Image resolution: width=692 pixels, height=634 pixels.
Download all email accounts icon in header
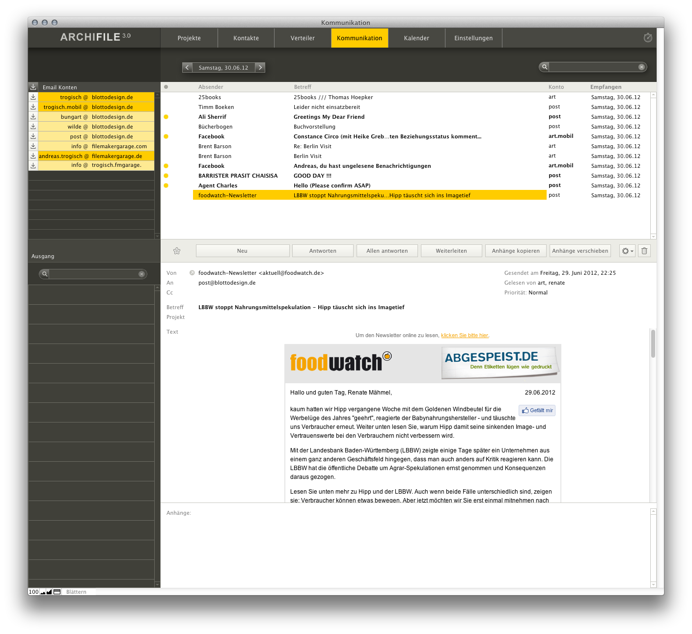(x=33, y=87)
